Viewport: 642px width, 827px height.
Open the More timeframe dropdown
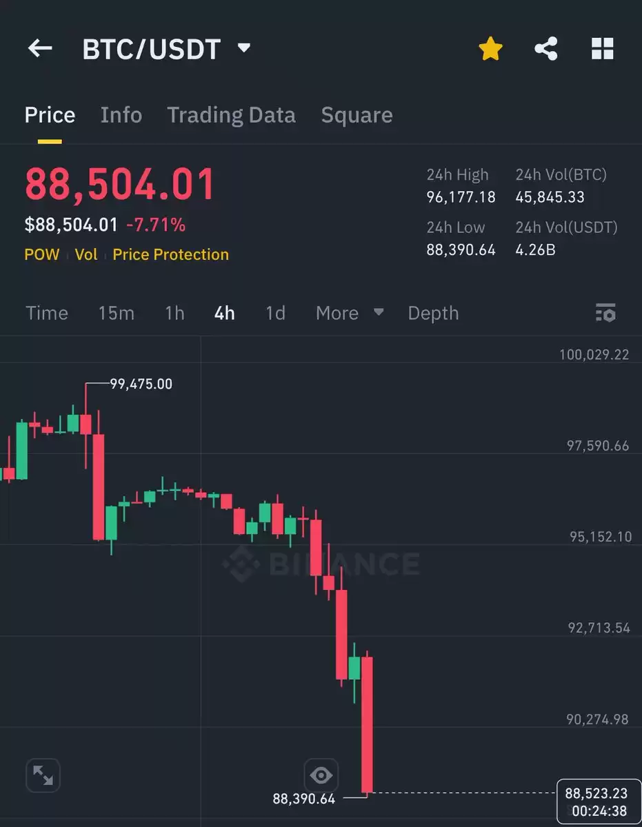coord(350,313)
